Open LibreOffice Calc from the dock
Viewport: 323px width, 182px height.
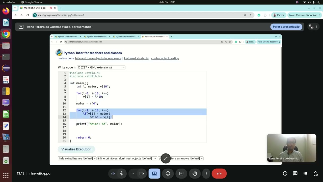(x=6, y=115)
